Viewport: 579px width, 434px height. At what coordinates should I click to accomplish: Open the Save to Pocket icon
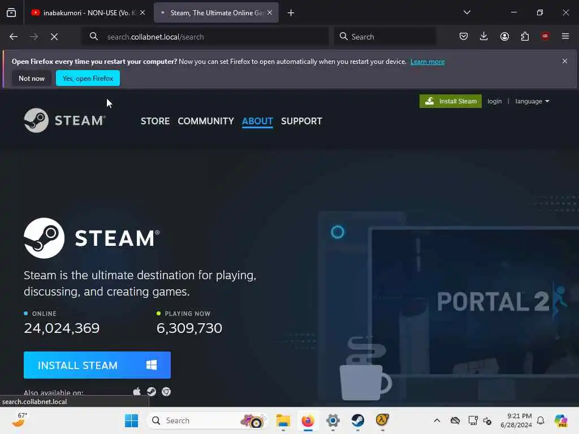pyautogui.click(x=464, y=36)
